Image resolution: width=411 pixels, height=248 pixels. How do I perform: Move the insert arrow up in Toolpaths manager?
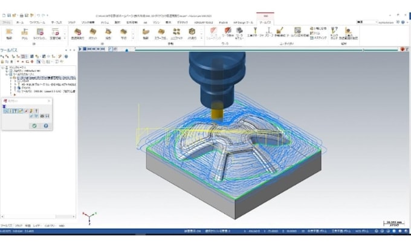coord(22,62)
